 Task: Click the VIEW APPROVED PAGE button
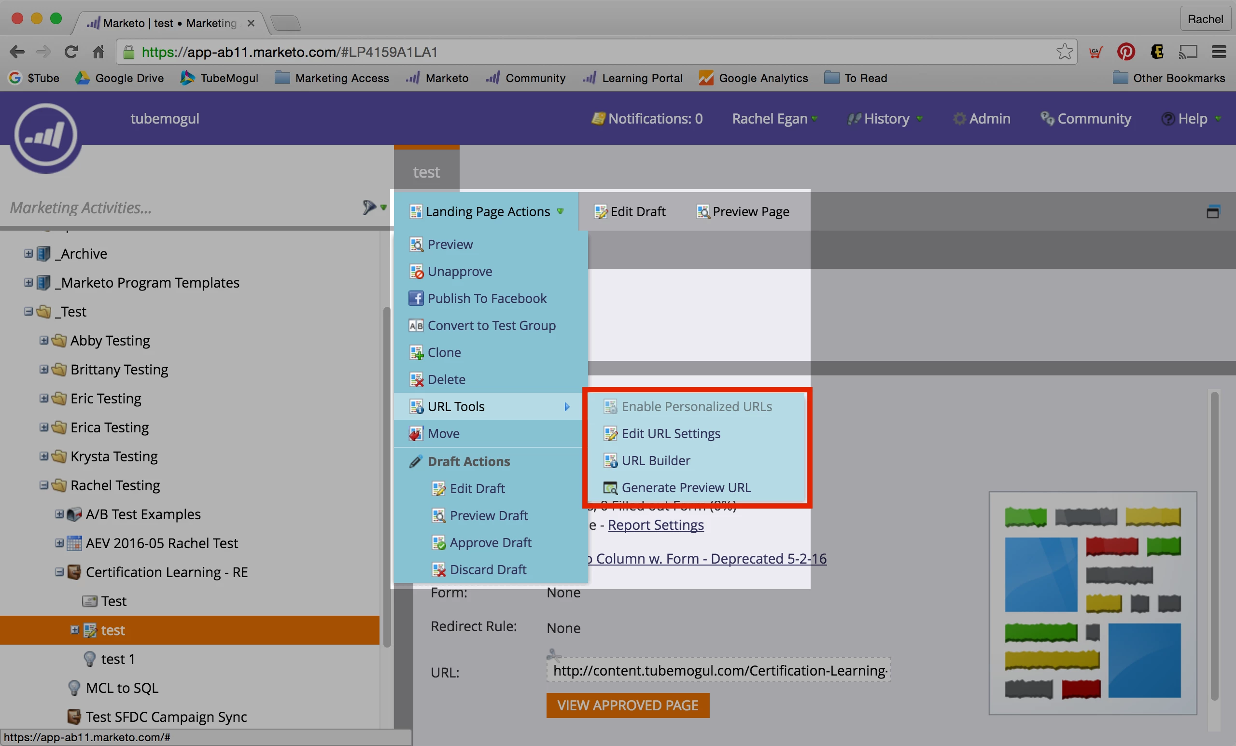point(628,705)
